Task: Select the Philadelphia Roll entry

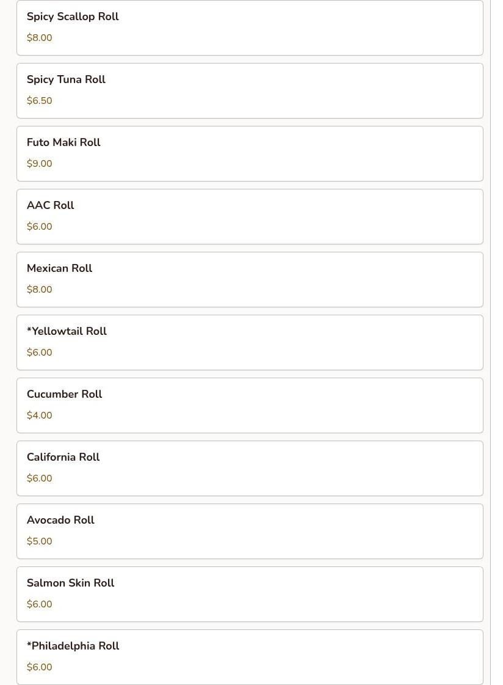Action: (250, 657)
